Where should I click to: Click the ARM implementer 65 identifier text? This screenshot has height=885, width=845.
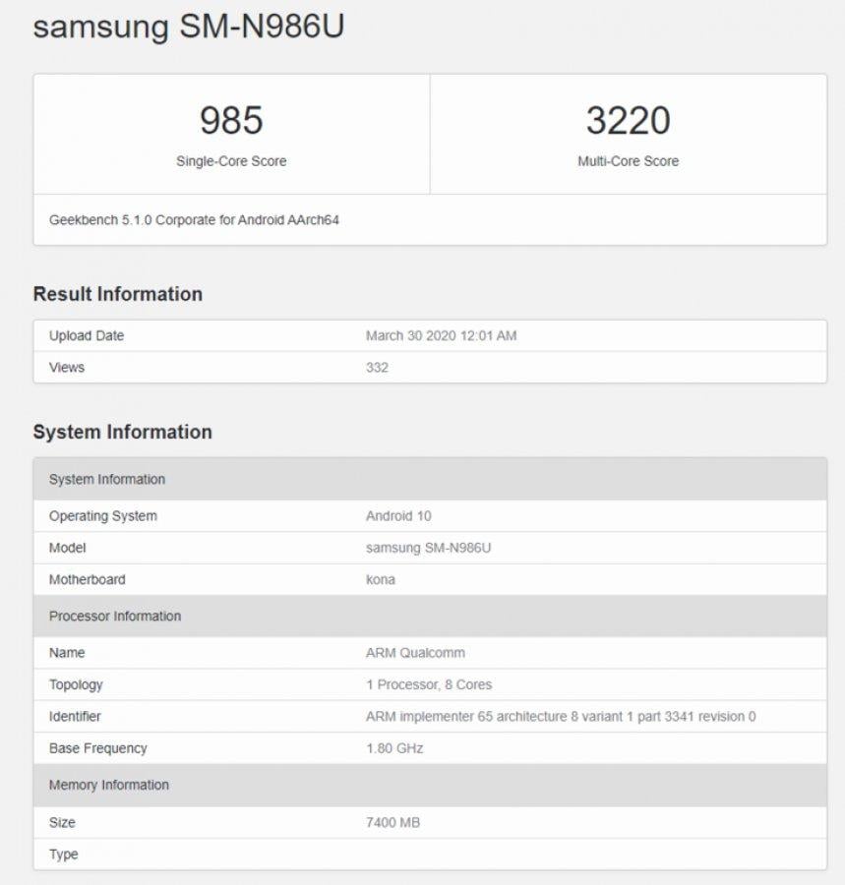(561, 716)
